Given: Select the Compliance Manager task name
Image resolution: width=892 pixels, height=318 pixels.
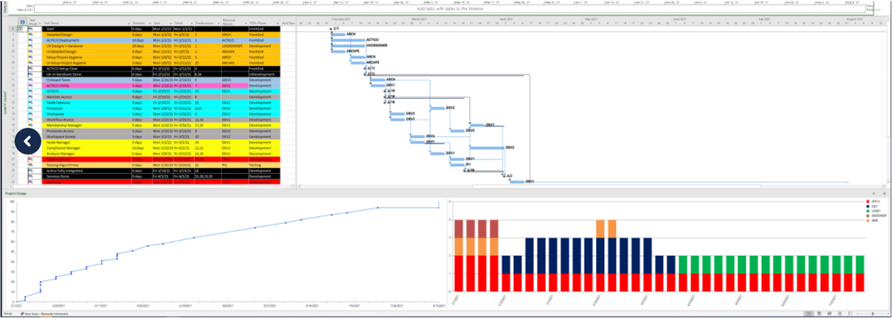Looking at the screenshot, I should [63, 148].
